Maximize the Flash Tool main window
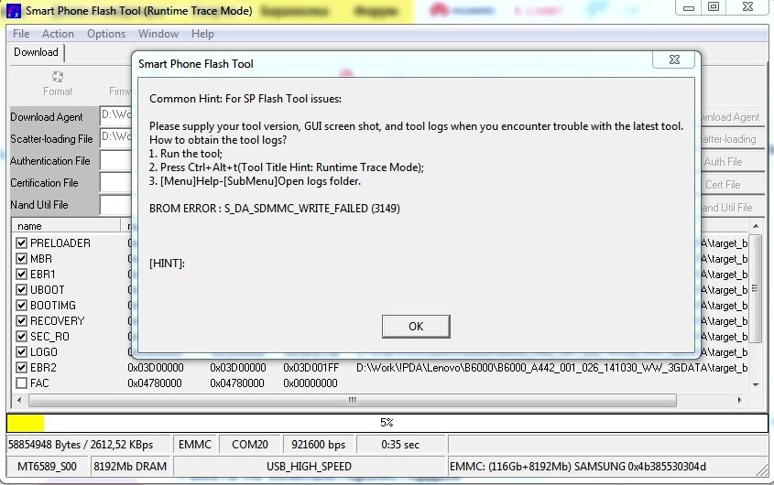774x485 pixels. click(x=714, y=7)
